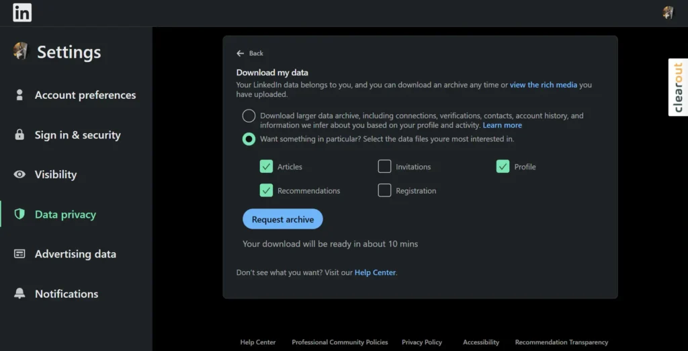Select Data privacy in sidebar
The width and height of the screenshot is (688, 351).
pos(65,214)
